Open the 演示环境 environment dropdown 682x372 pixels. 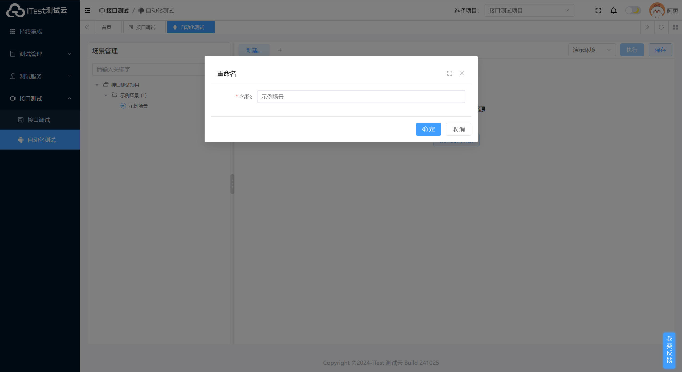pyautogui.click(x=592, y=50)
